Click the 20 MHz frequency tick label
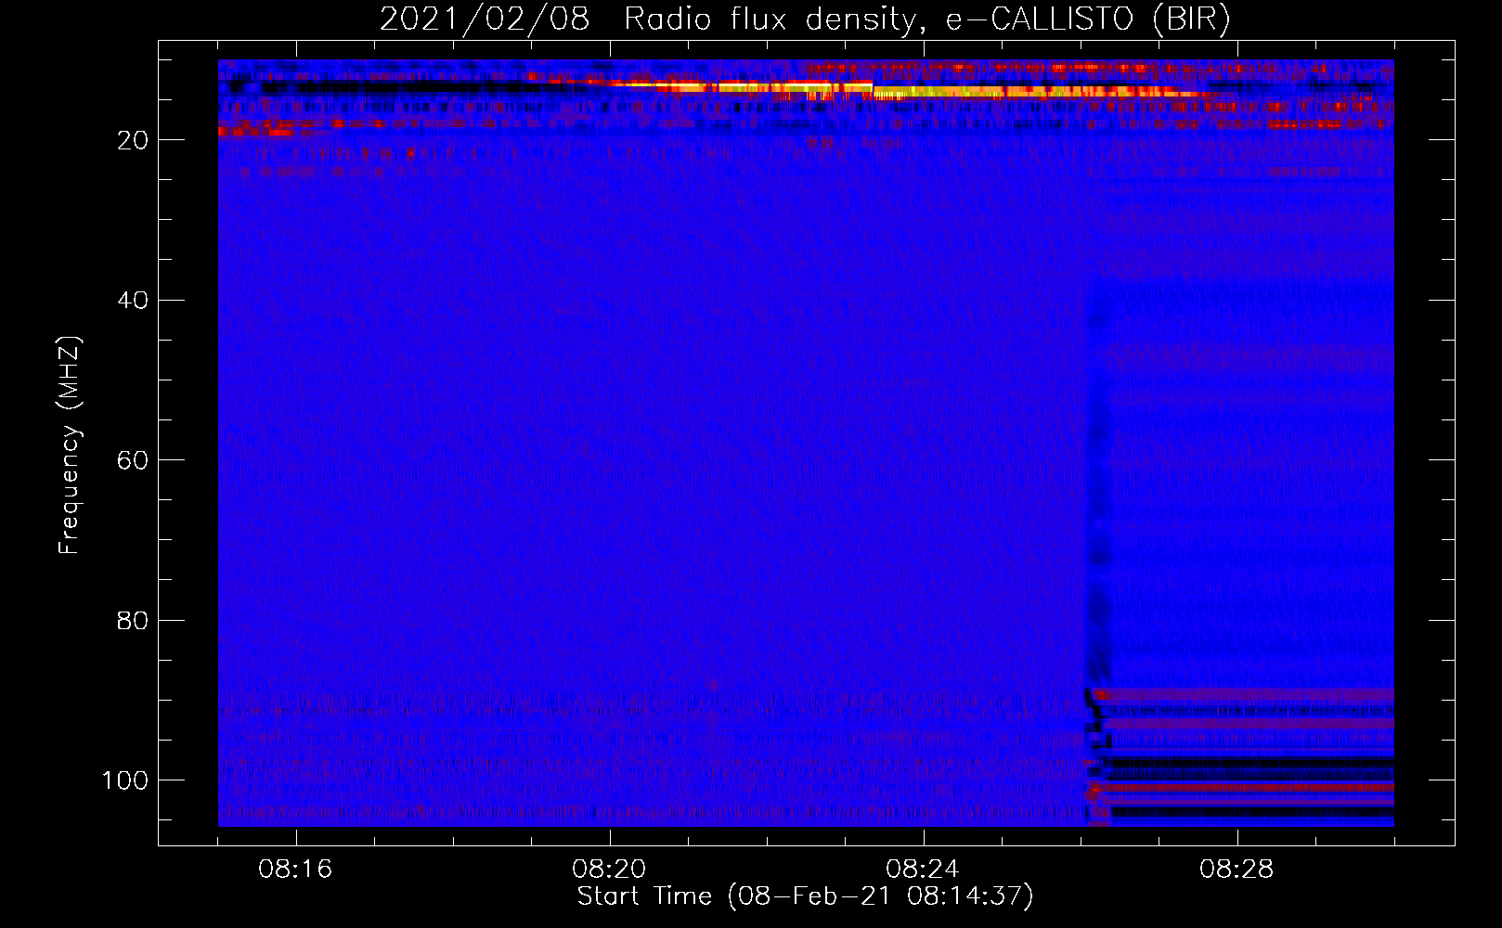 tap(133, 140)
